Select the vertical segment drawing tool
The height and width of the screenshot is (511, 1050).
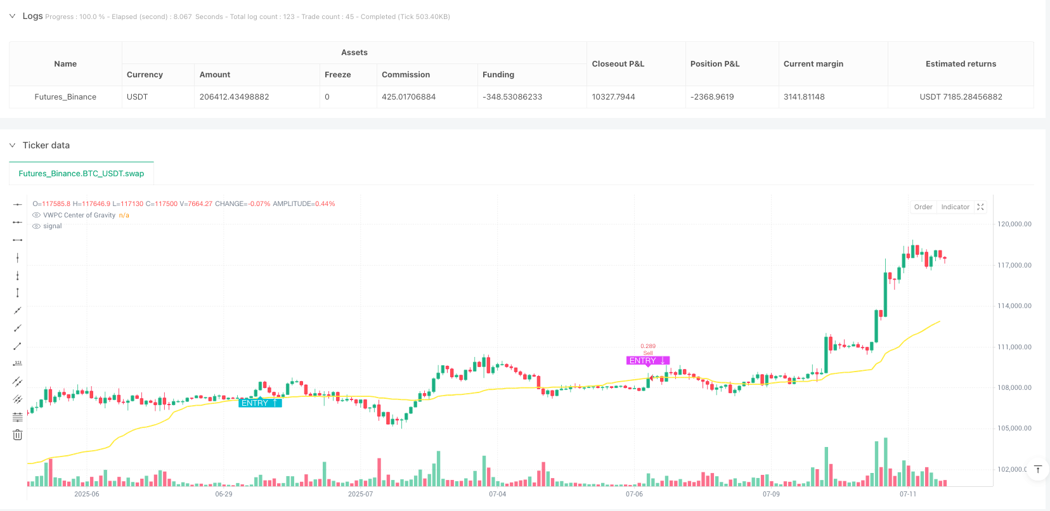[18, 292]
